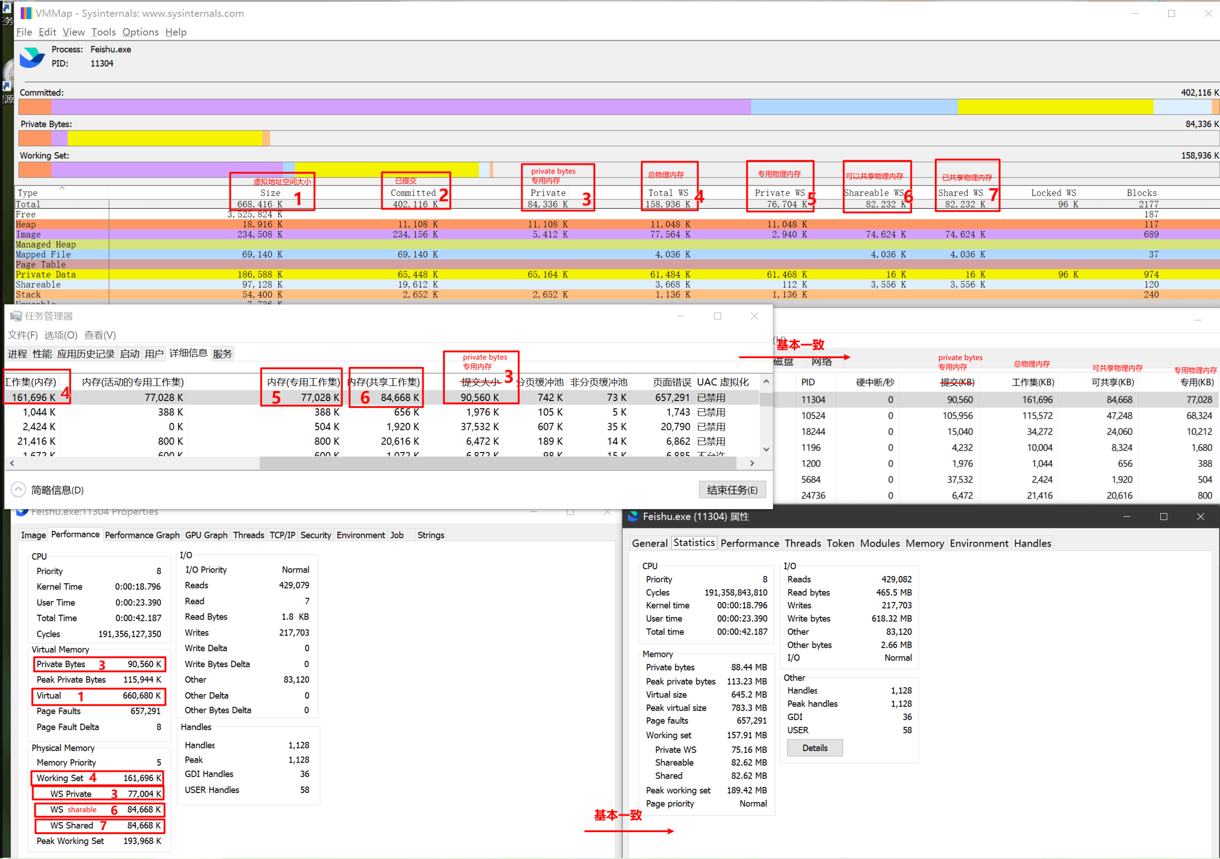This screenshot has height=859, width=1220.
Task: Select the Stack row in VMMap
Action: (617, 295)
